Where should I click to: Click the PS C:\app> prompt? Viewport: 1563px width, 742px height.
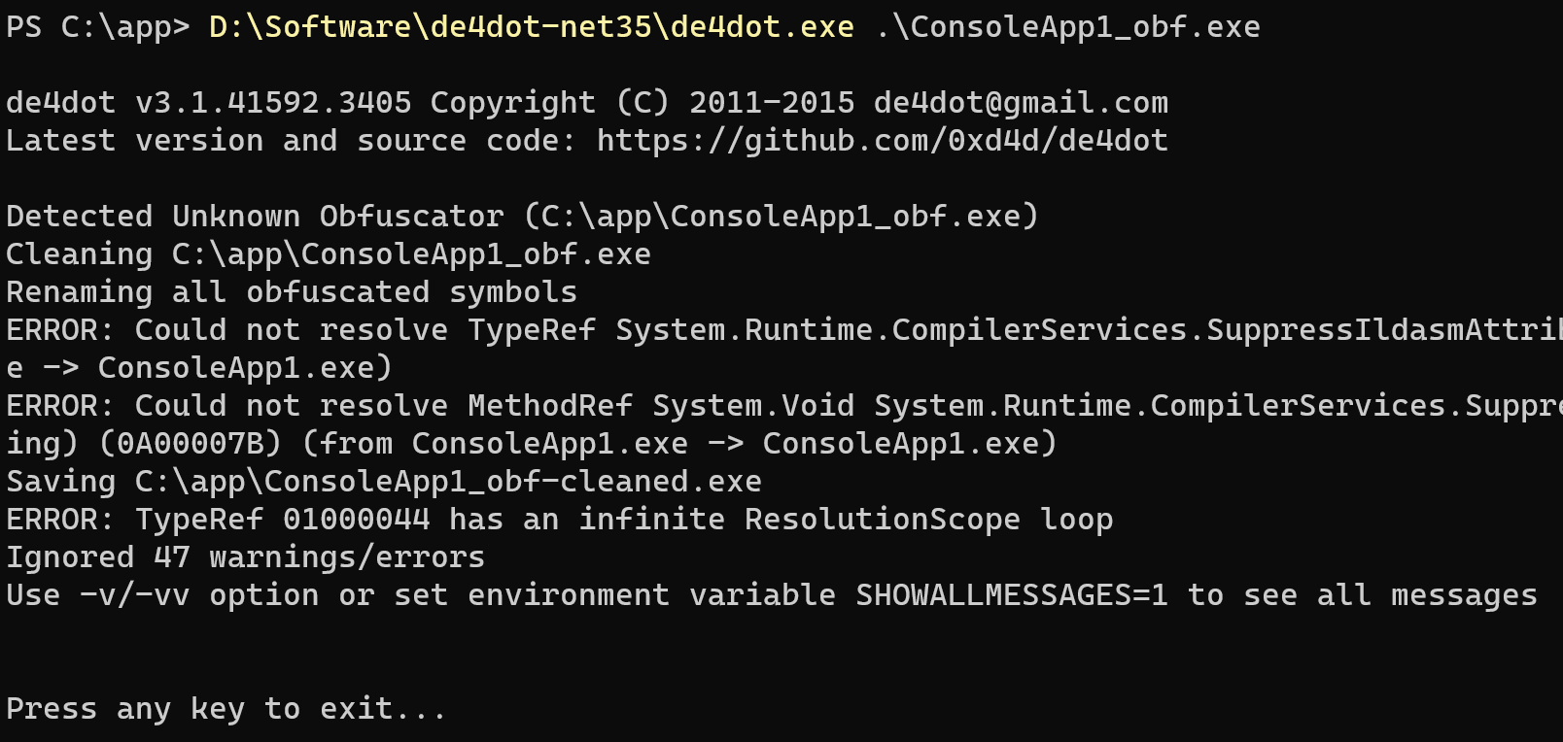pos(97,27)
